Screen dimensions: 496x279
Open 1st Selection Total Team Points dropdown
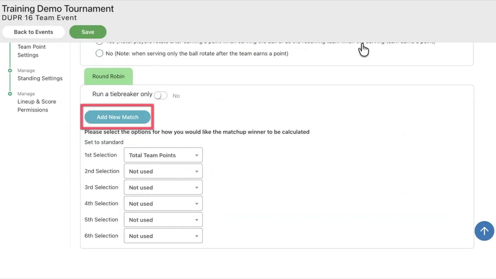tap(163, 155)
